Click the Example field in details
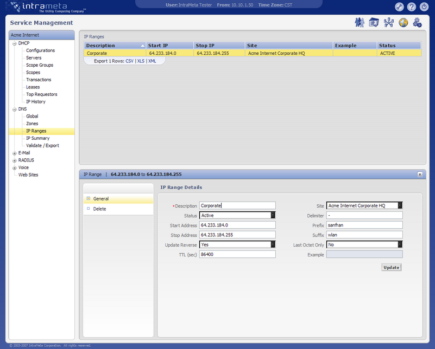The height and width of the screenshot is (349, 435). (364, 254)
